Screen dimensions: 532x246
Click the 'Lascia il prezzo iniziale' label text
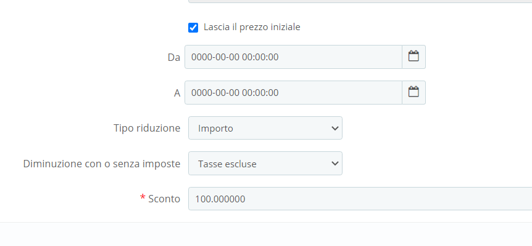252,27
